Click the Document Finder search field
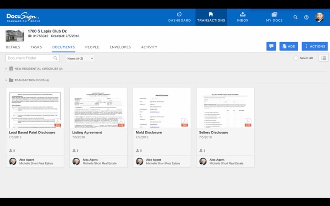 tap(29, 58)
